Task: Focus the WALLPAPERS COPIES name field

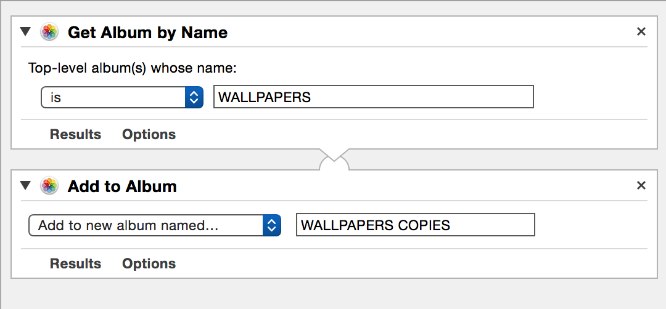Action: (416, 225)
